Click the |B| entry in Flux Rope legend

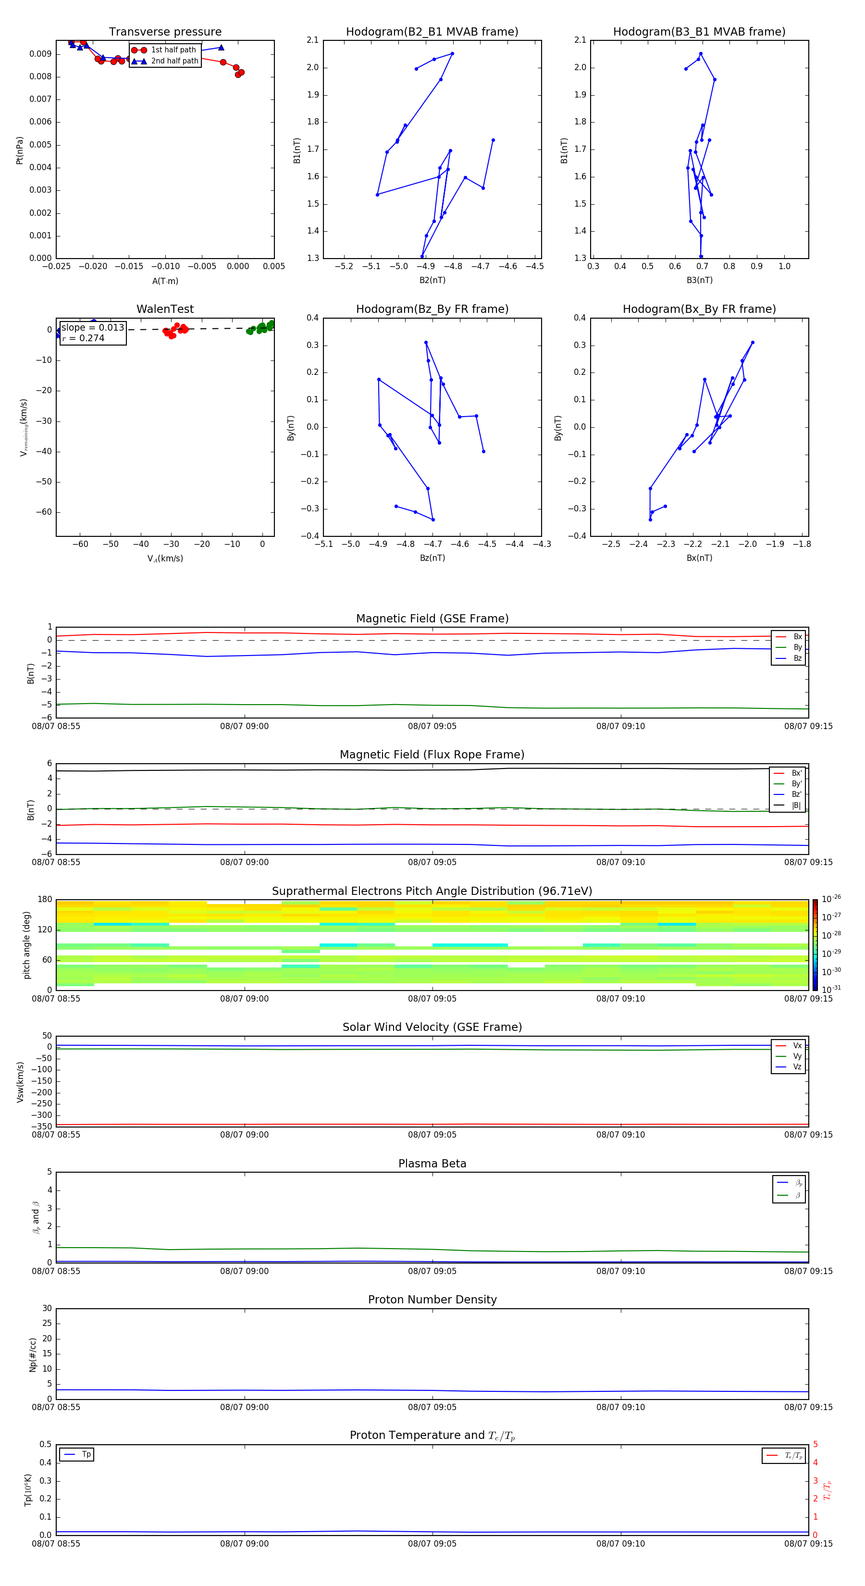pyautogui.click(x=788, y=805)
